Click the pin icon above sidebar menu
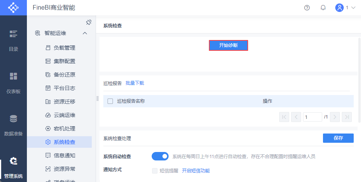 (88, 22)
